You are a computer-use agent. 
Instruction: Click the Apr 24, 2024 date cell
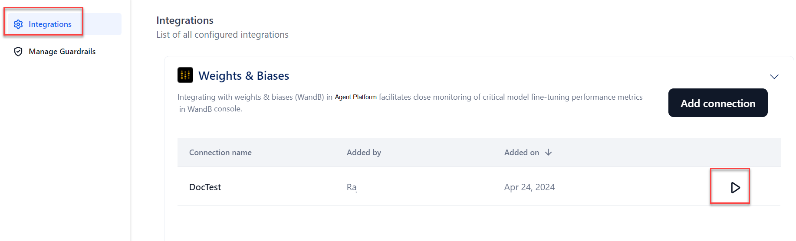coord(529,187)
